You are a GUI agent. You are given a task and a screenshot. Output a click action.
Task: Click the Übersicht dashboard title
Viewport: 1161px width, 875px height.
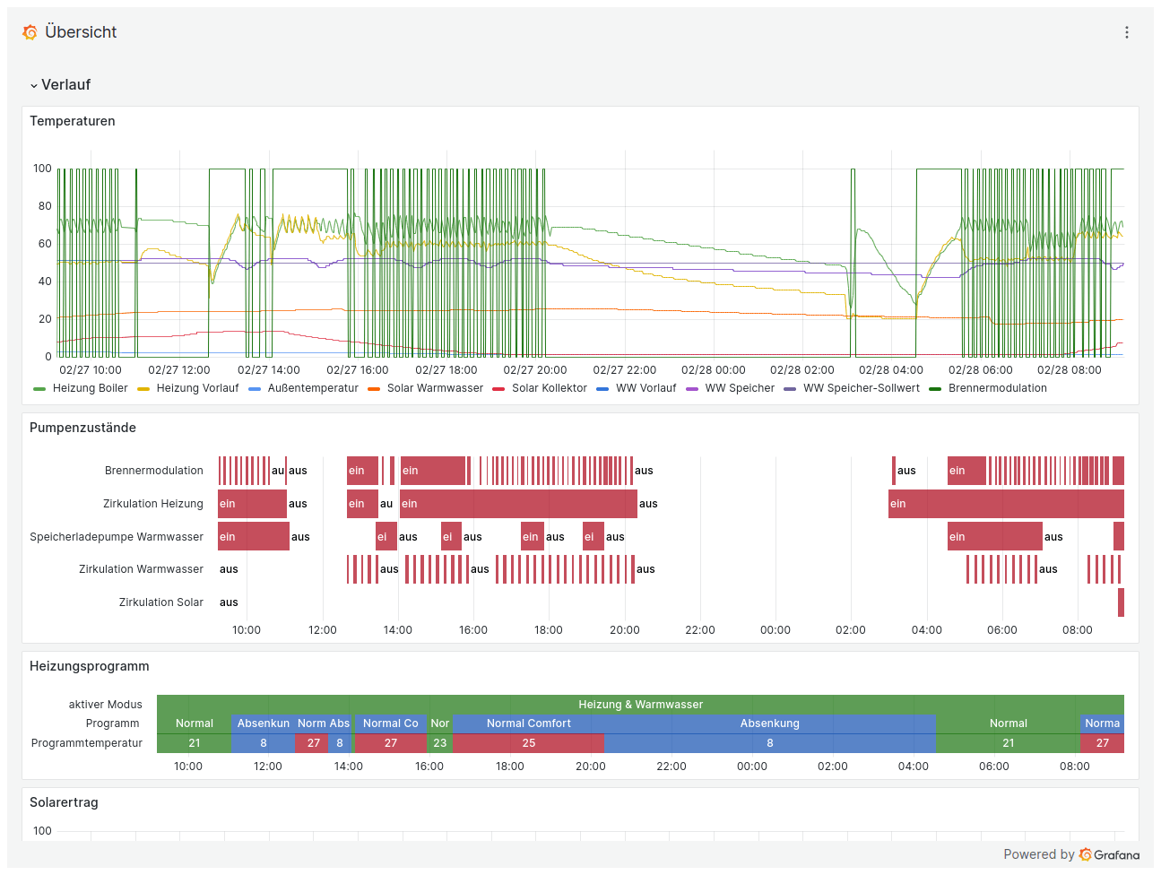[x=81, y=32]
